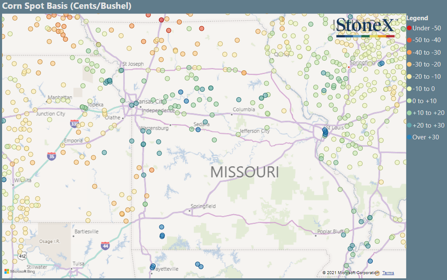Click the -50 to -40 legend dot
The image size is (447, 280).
409,40
